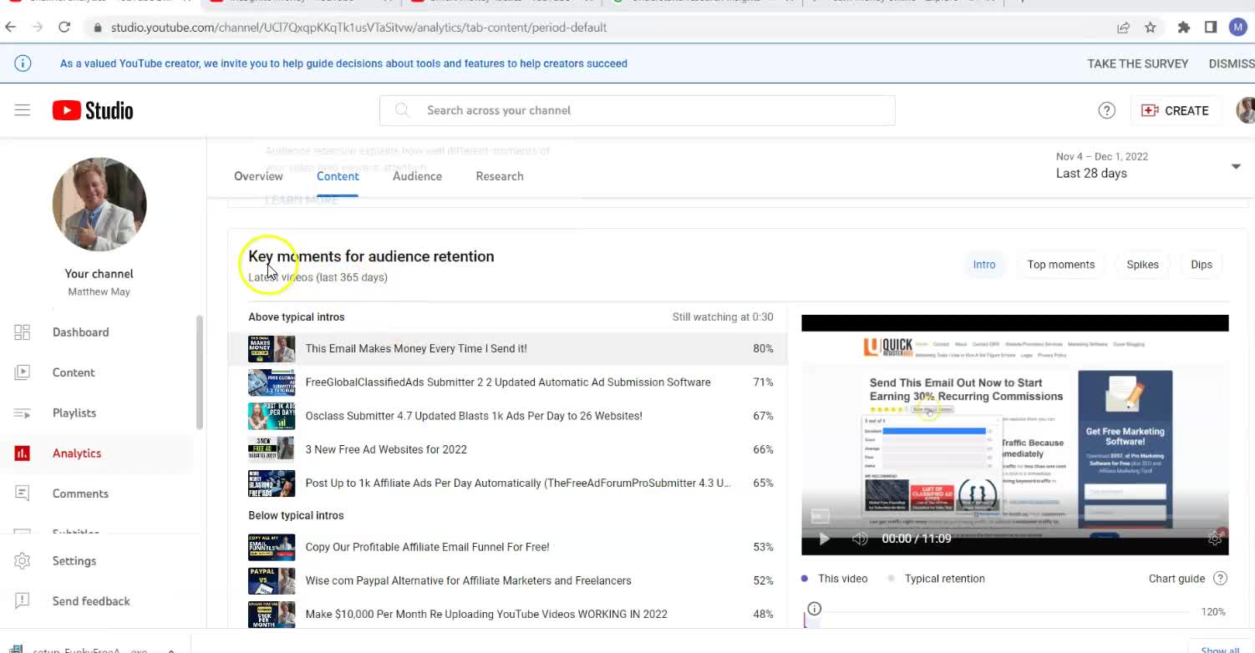The image size is (1255, 653).
Task: Click TAKE THE SURVEY
Action: [1137, 63]
